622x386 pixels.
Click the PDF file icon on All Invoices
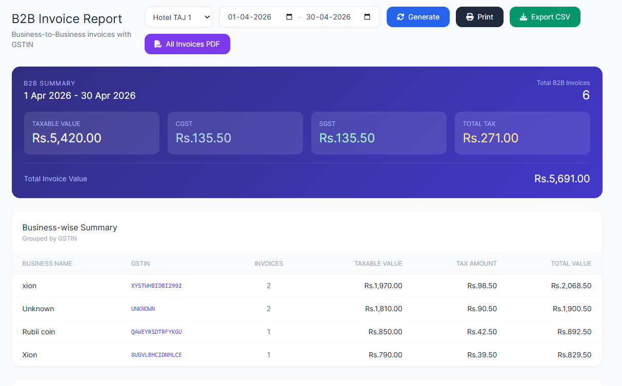coord(158,44)
